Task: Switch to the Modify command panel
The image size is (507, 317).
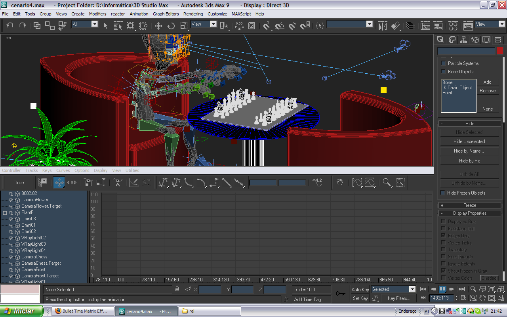Action: 452,40
